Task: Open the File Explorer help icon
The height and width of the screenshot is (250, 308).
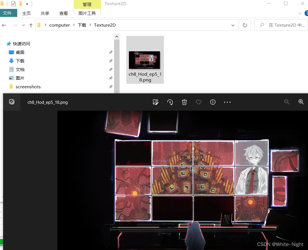Action: click(x=306, y=13)
